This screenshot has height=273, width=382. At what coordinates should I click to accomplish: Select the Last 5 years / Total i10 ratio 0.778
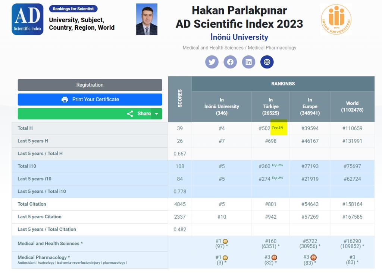[180, 192]
